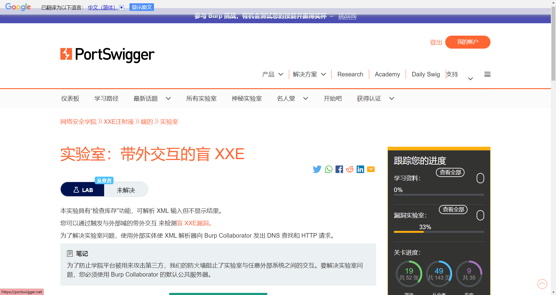Go to the 学习路径 tab

107,98
